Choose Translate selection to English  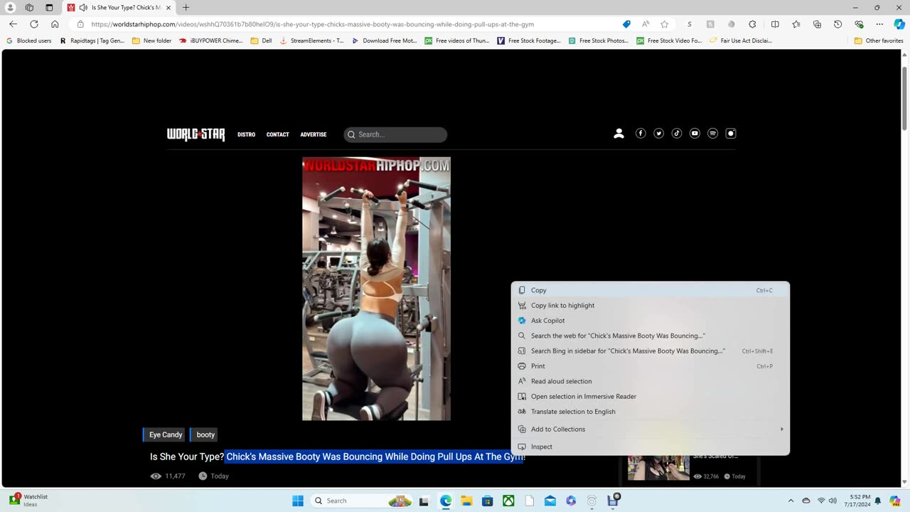(650, 412)
